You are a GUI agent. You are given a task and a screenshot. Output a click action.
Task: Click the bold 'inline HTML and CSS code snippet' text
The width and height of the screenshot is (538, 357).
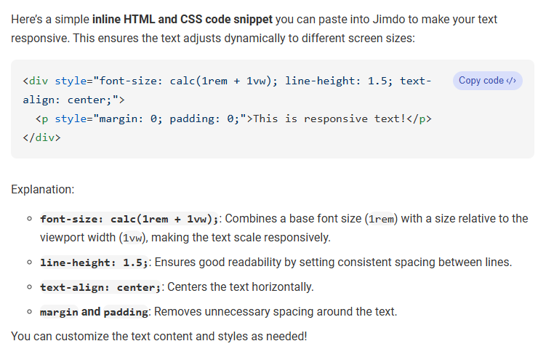182,19
